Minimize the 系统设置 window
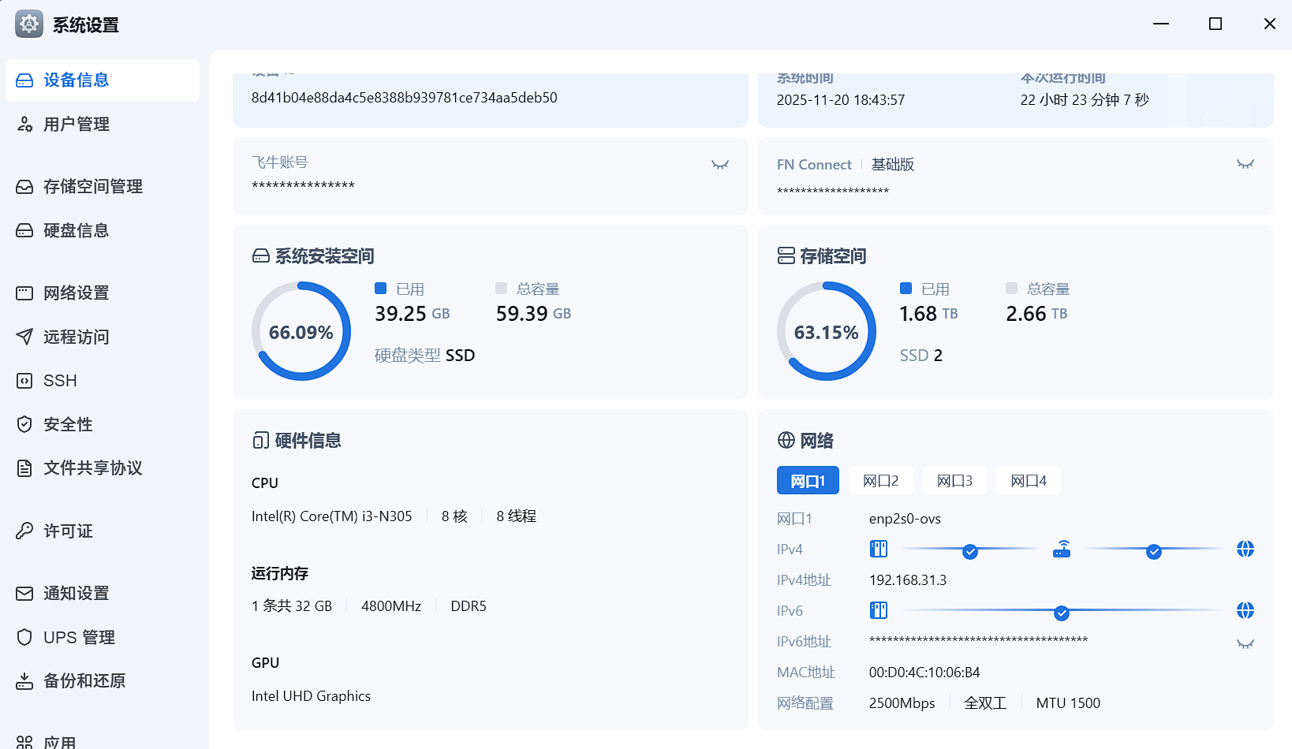The width and height of the screenshot is (1292, 749). click(x=1161, y=24)
